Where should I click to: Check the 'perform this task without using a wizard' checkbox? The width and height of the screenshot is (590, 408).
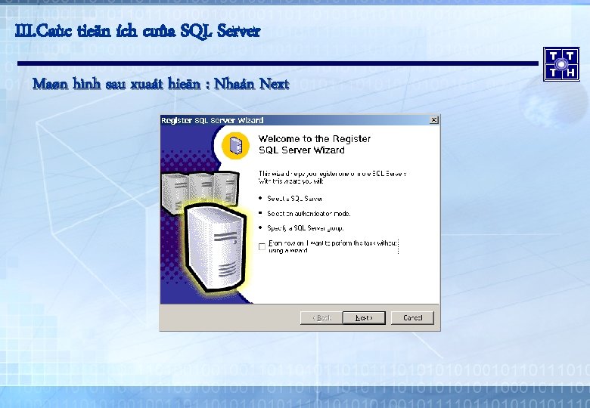point(262,247)
